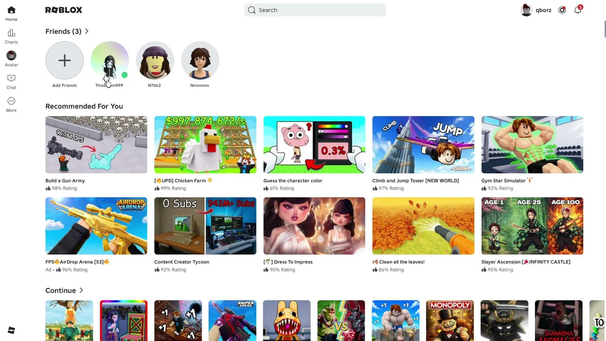Open the Chicken Farm game thumbnail

(x=205, y=144)
